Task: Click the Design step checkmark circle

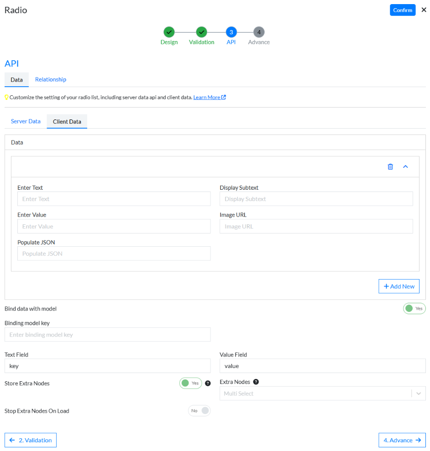Action: pos(169,32)
